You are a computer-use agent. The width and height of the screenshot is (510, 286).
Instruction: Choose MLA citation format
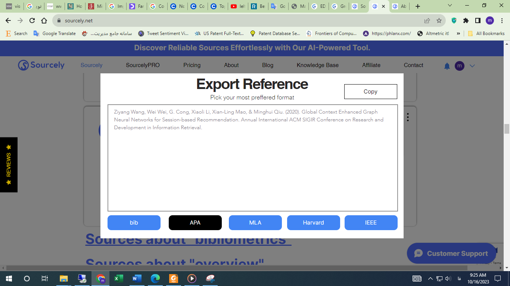click(x=255, y=223)
